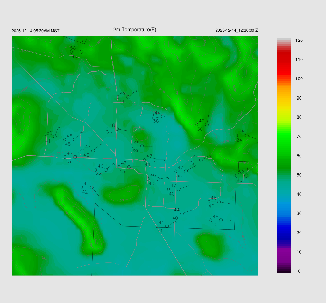Click the station circle with 52 over 25

pyautogui.click(x=246, y=176)
